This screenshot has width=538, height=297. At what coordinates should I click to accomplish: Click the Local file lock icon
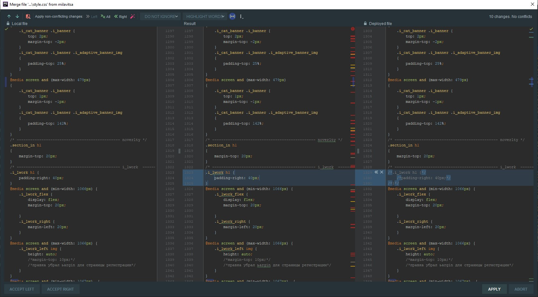click(x=8, y=23)
